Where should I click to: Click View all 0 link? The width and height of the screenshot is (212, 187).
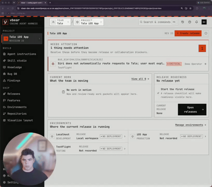(140, 79)
